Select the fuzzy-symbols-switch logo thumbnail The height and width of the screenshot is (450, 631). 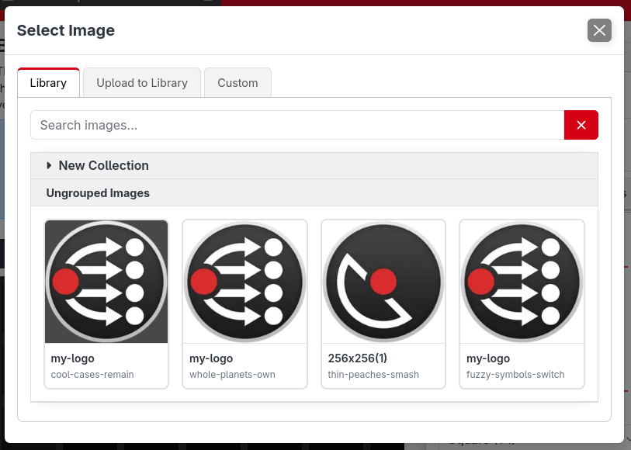pos(522,282)
